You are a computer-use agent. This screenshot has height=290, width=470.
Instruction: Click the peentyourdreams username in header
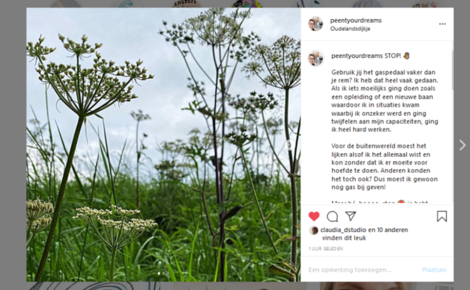[356, 21]
